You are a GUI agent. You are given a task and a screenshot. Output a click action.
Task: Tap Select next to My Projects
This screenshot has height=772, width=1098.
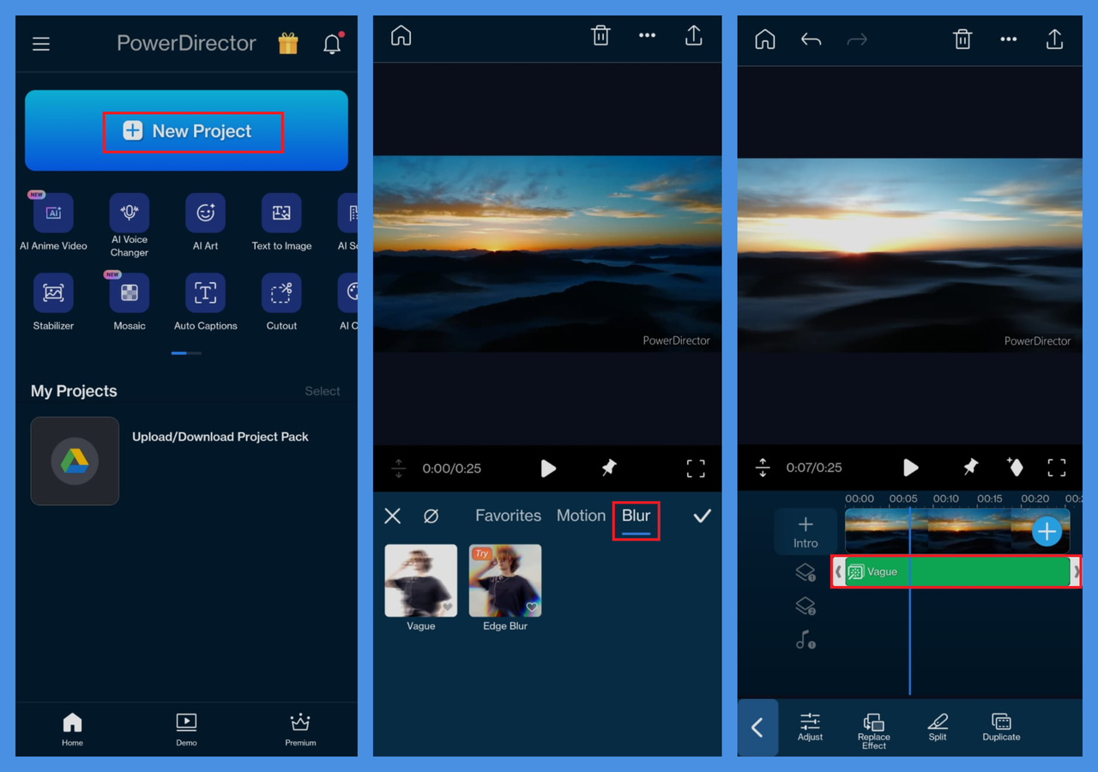(323, 391)
